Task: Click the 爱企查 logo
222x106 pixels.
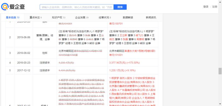Action: click(x=13, y=7)
